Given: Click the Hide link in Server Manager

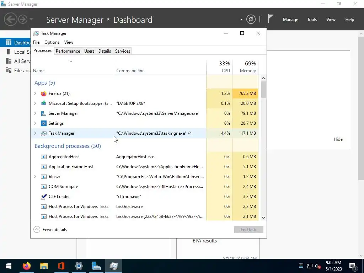Looking at the screenshot, I should click(x=338, y=139).
